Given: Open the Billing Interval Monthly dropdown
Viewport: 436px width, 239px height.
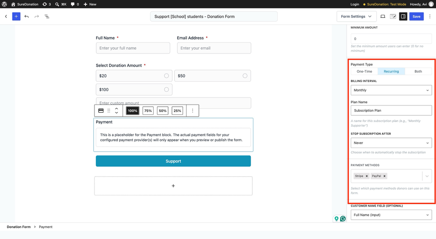Looking at the screenshot, I should (x=391, y=90).
